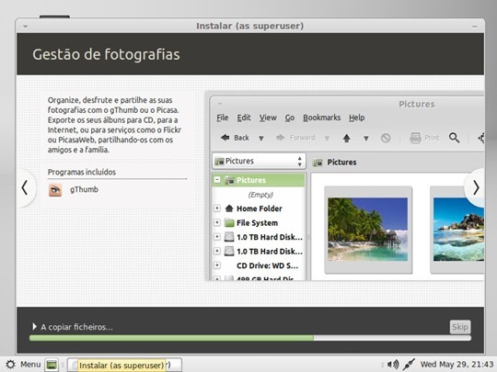Select the Instalar (as superuser) taskbar entry
Image resolution: width=497 pixels, height=372 pixels.
[124, 365]
